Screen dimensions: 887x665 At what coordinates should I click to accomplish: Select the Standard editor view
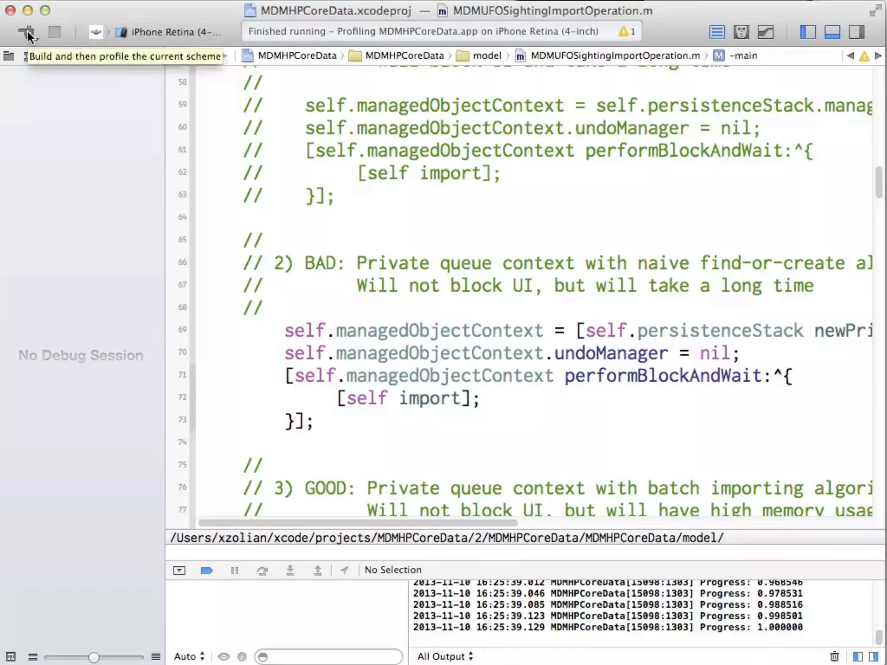click(717, 32)
